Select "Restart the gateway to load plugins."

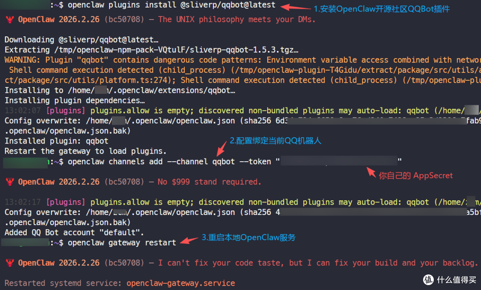[x=86, y=151]
